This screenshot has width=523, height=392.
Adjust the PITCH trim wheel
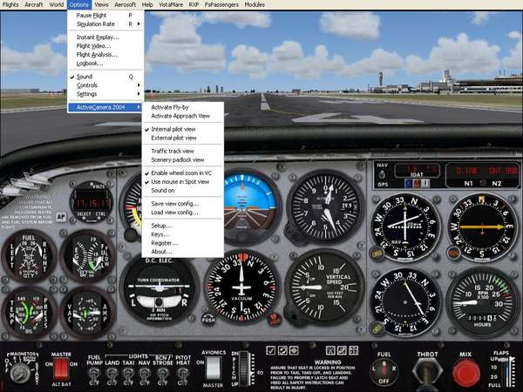245,368
